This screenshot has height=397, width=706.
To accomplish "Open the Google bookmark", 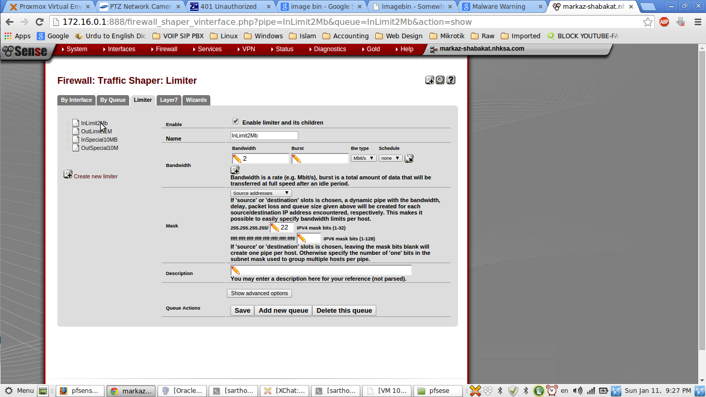I will tap(53, 36).
